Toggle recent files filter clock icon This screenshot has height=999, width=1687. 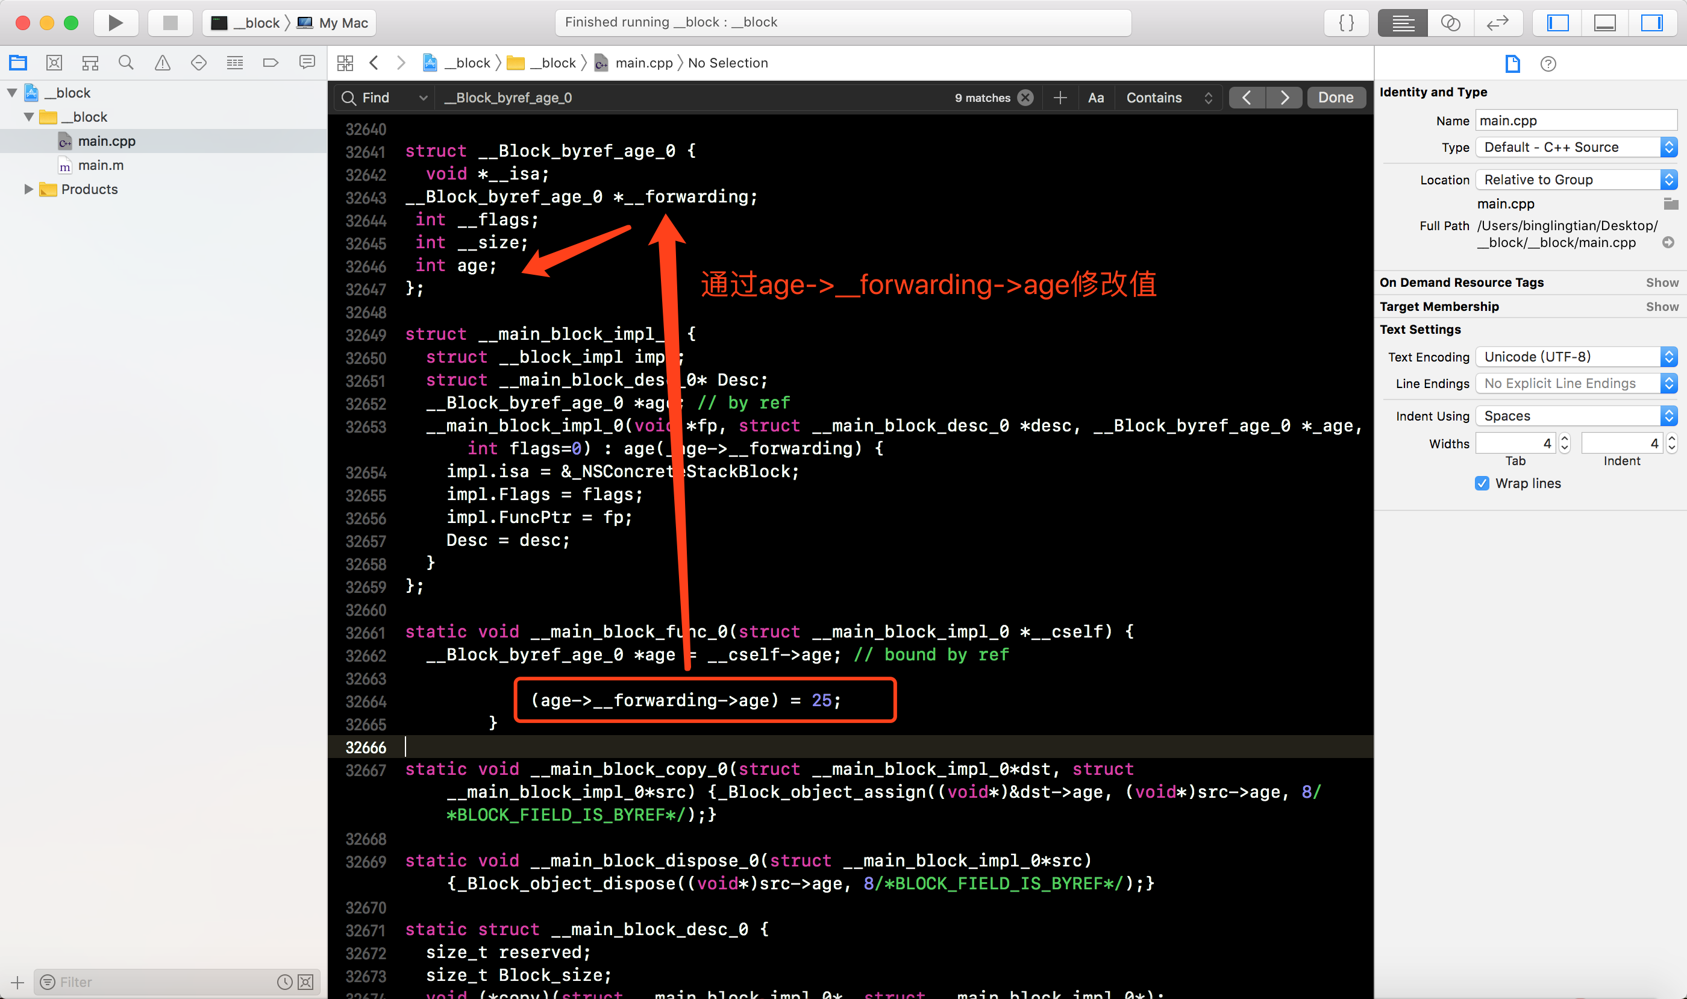tap(285, 982)
